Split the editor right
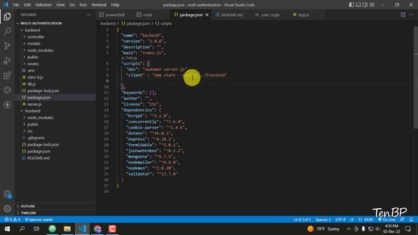This screenshot has height=235, width=418. (x=403, y=15)
